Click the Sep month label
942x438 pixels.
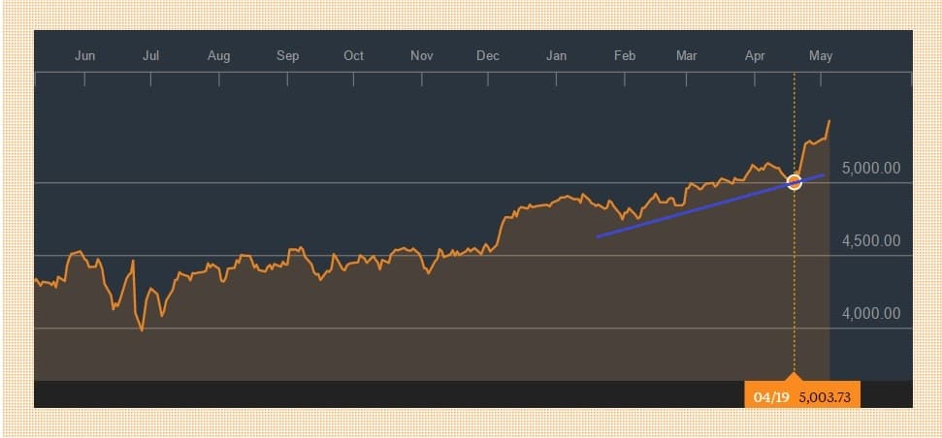click(x=287, y=55)
